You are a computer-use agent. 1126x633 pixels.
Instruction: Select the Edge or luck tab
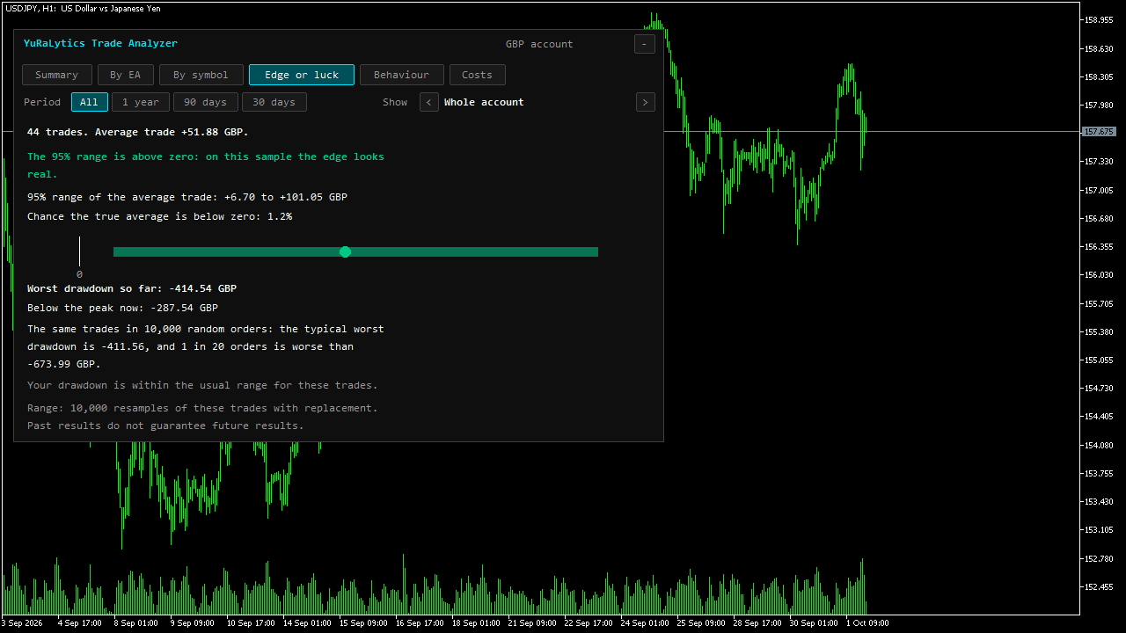(x=302, y=75)
